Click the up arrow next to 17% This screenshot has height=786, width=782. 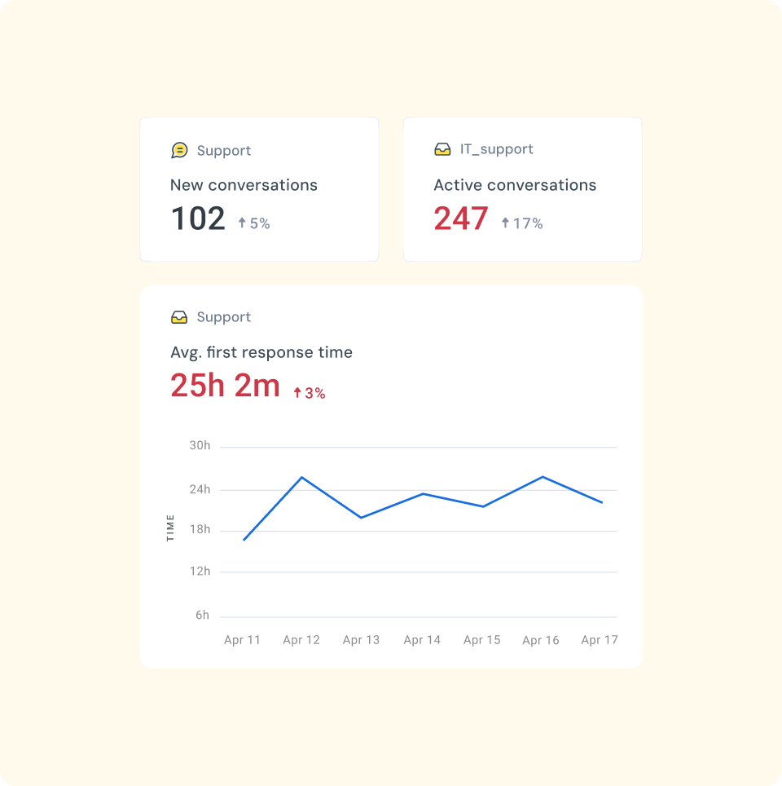tap(505, 223)
